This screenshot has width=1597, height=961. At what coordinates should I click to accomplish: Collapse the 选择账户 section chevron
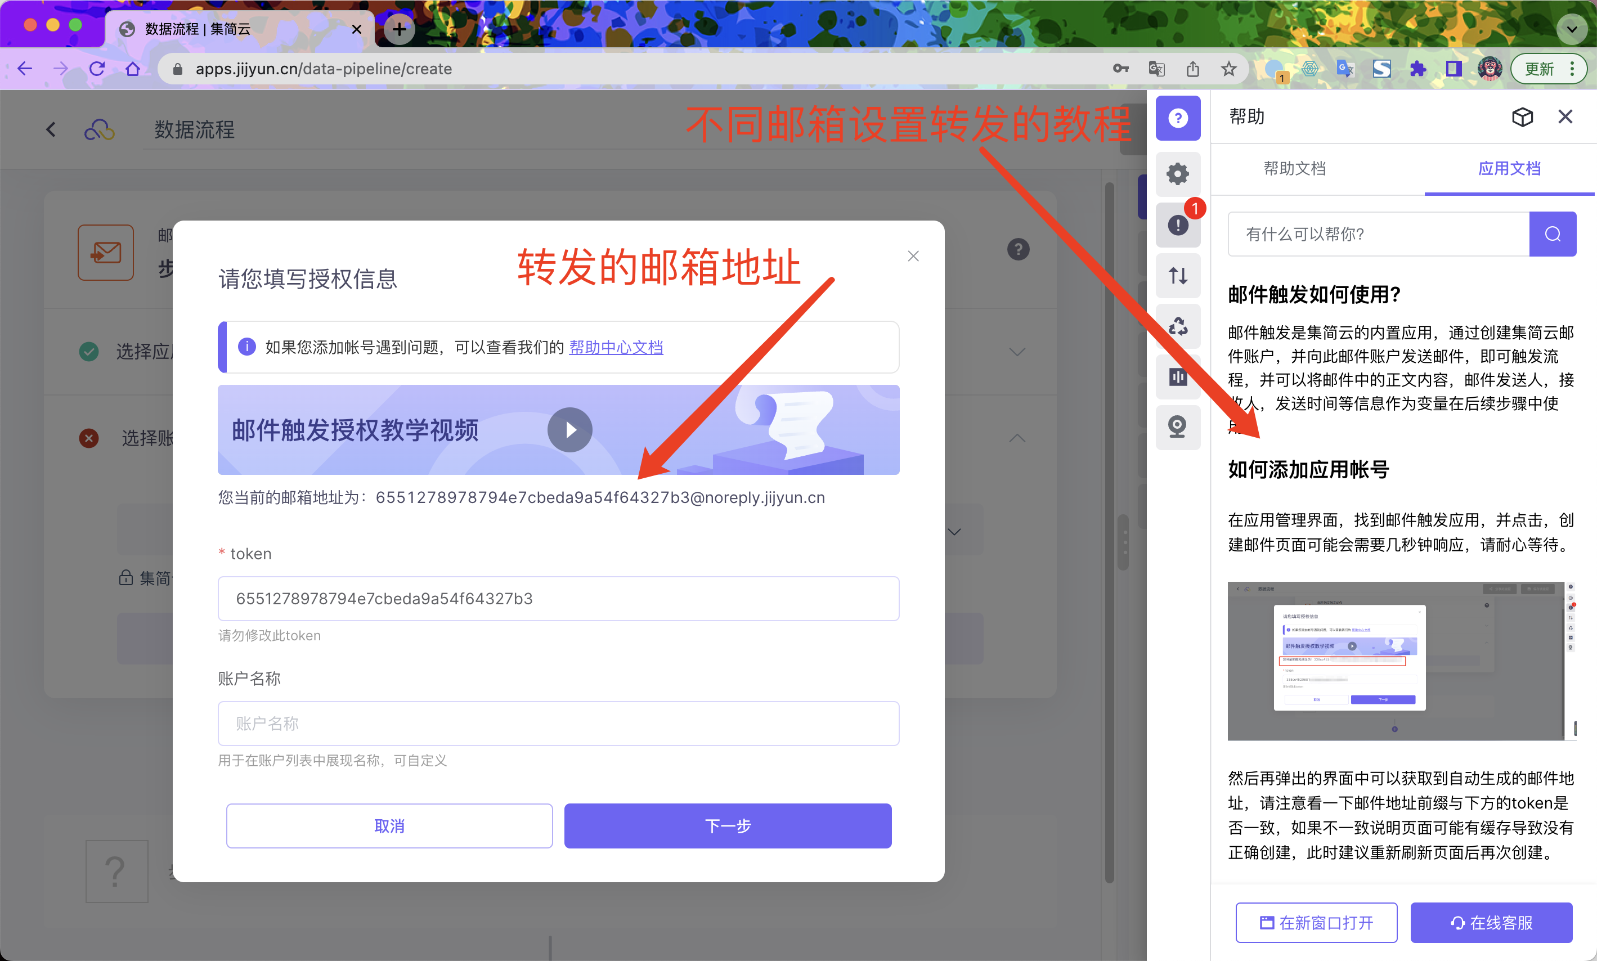point(1017,438)
